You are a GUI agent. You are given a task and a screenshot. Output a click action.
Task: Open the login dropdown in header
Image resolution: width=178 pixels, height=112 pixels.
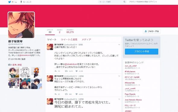[x=143, y=2]
